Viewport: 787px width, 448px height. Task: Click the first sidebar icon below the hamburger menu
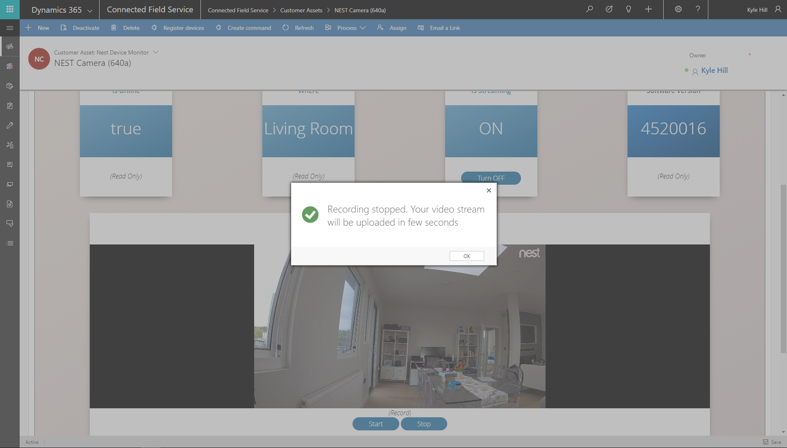point(10,46)
